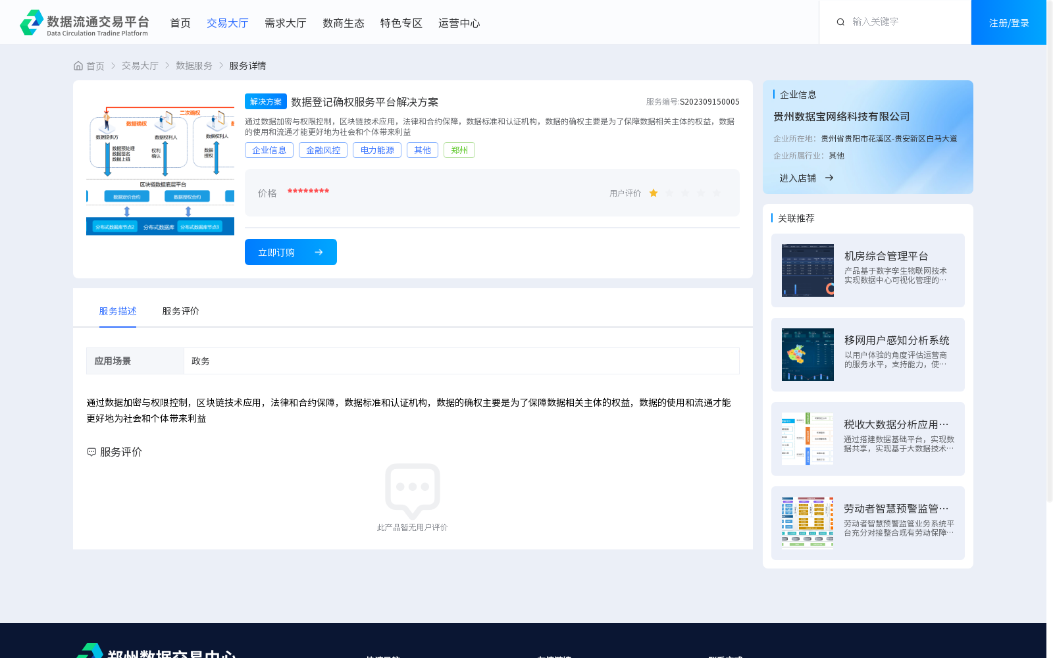Click the search magnifier icon
This screenshot has height=658, width=1053.
click(x=840, y=22)
